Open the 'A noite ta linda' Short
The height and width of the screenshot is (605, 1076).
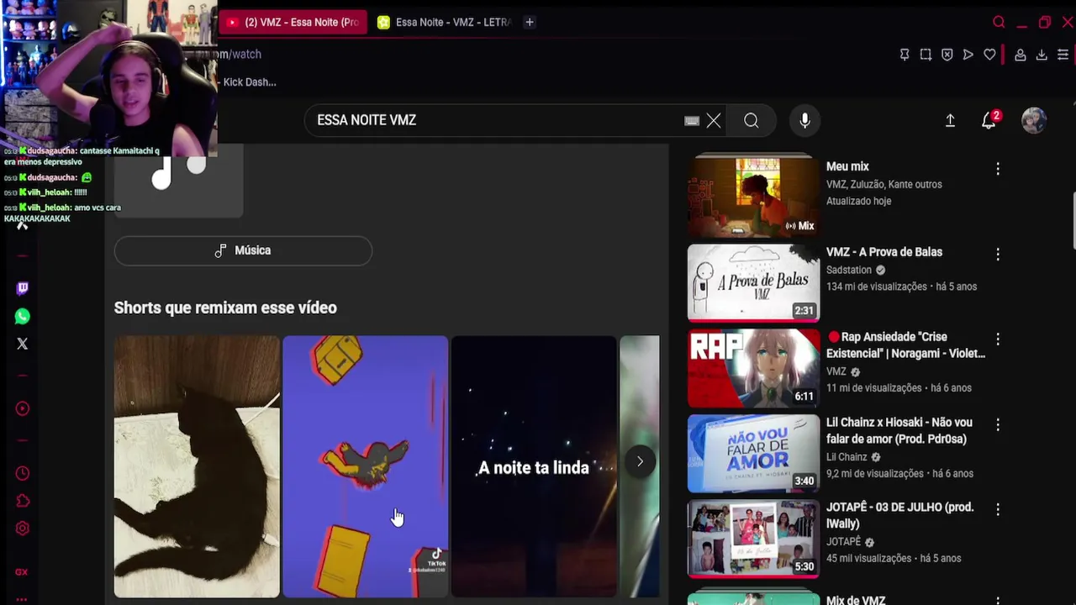[x=534, y=466]
